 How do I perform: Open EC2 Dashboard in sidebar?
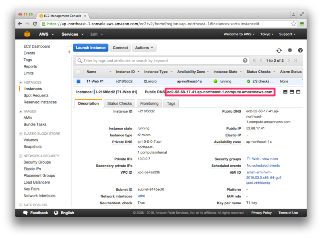point(37,46)
